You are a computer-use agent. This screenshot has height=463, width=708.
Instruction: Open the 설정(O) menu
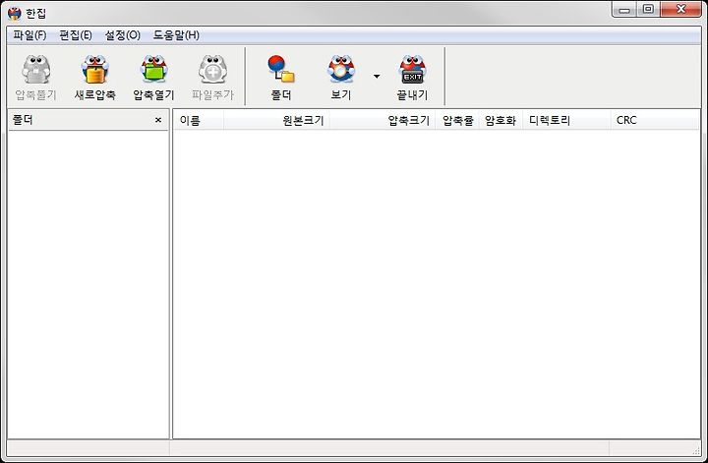point(122,35)
